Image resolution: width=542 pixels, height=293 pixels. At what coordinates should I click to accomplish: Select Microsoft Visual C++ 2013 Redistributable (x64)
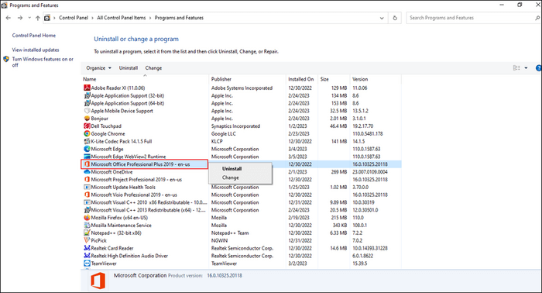point(242,210)
